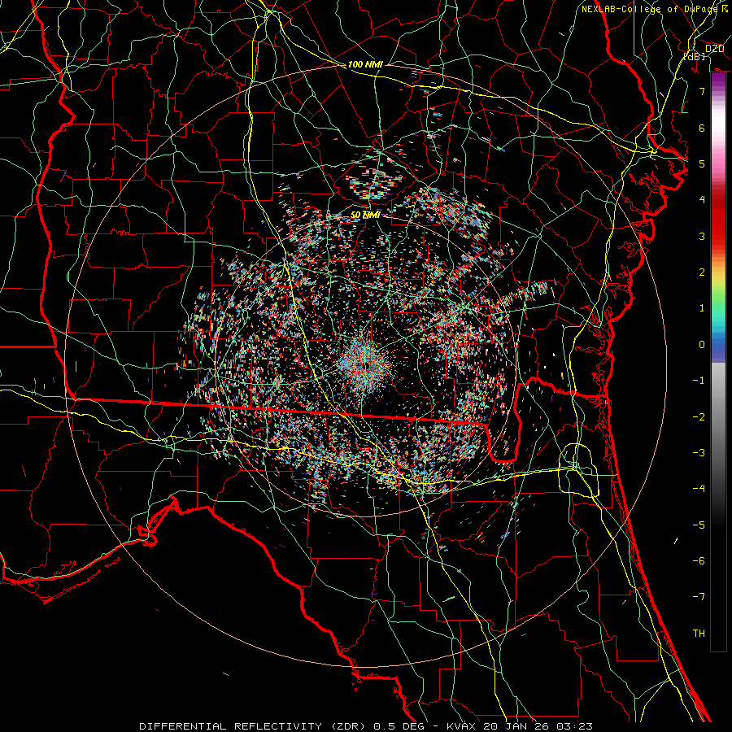Click the 0 scale label
This screenshot has width=732, height=732.
702,345
